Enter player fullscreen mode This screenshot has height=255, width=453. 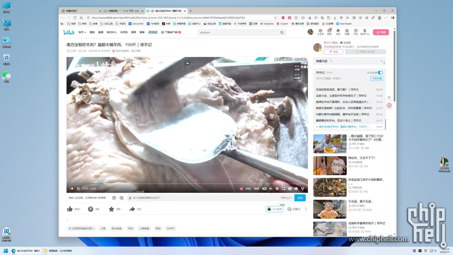302,188
